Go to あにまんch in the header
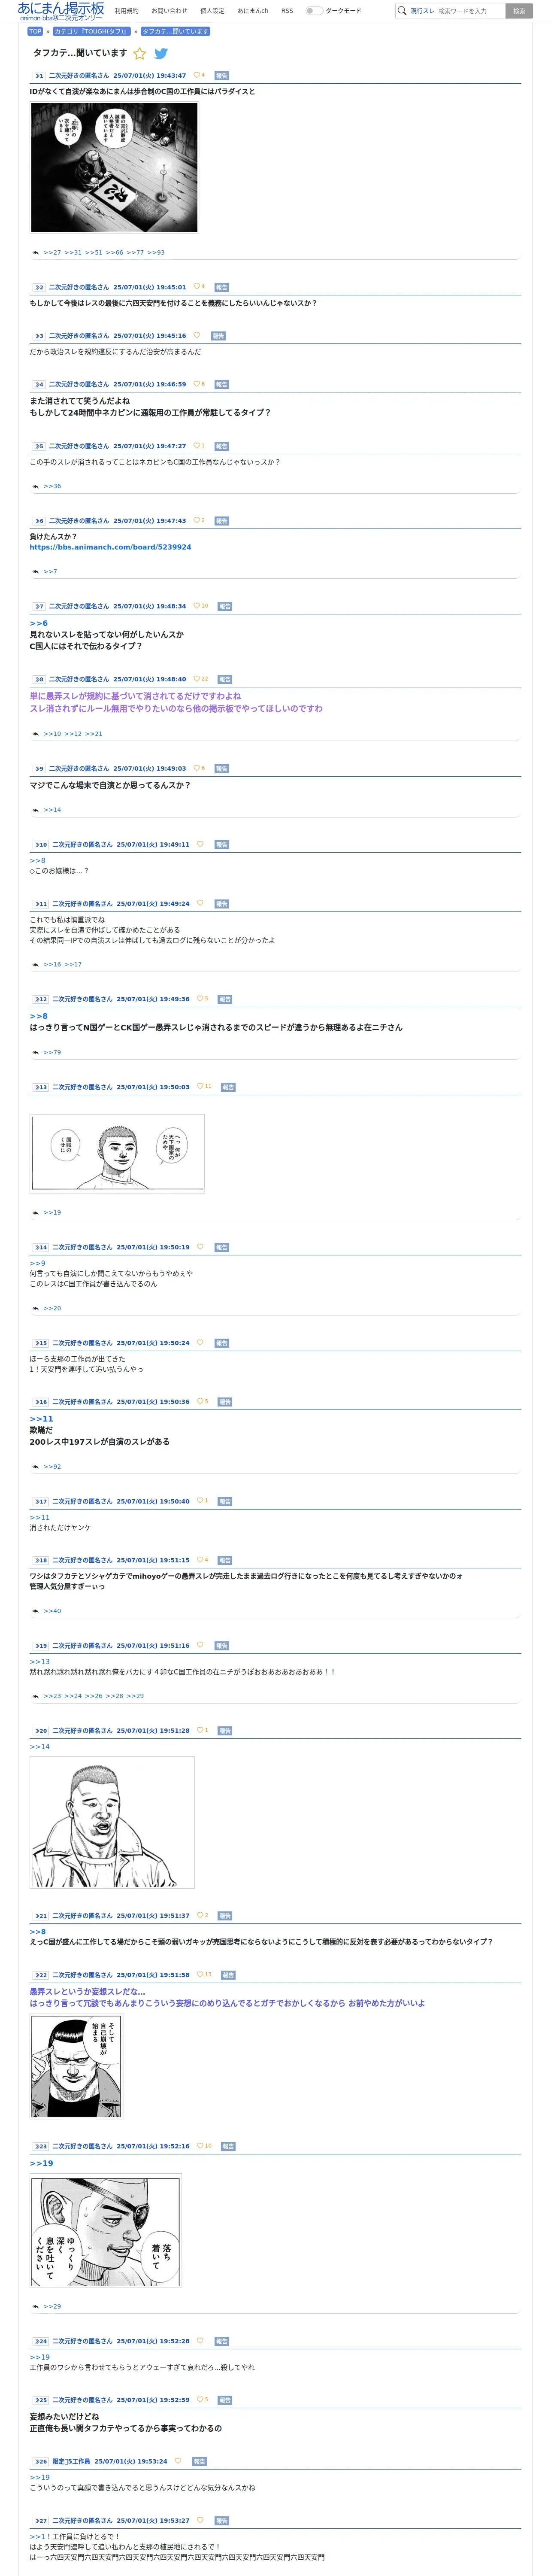551x2576 pixels. tap(253, 11)
